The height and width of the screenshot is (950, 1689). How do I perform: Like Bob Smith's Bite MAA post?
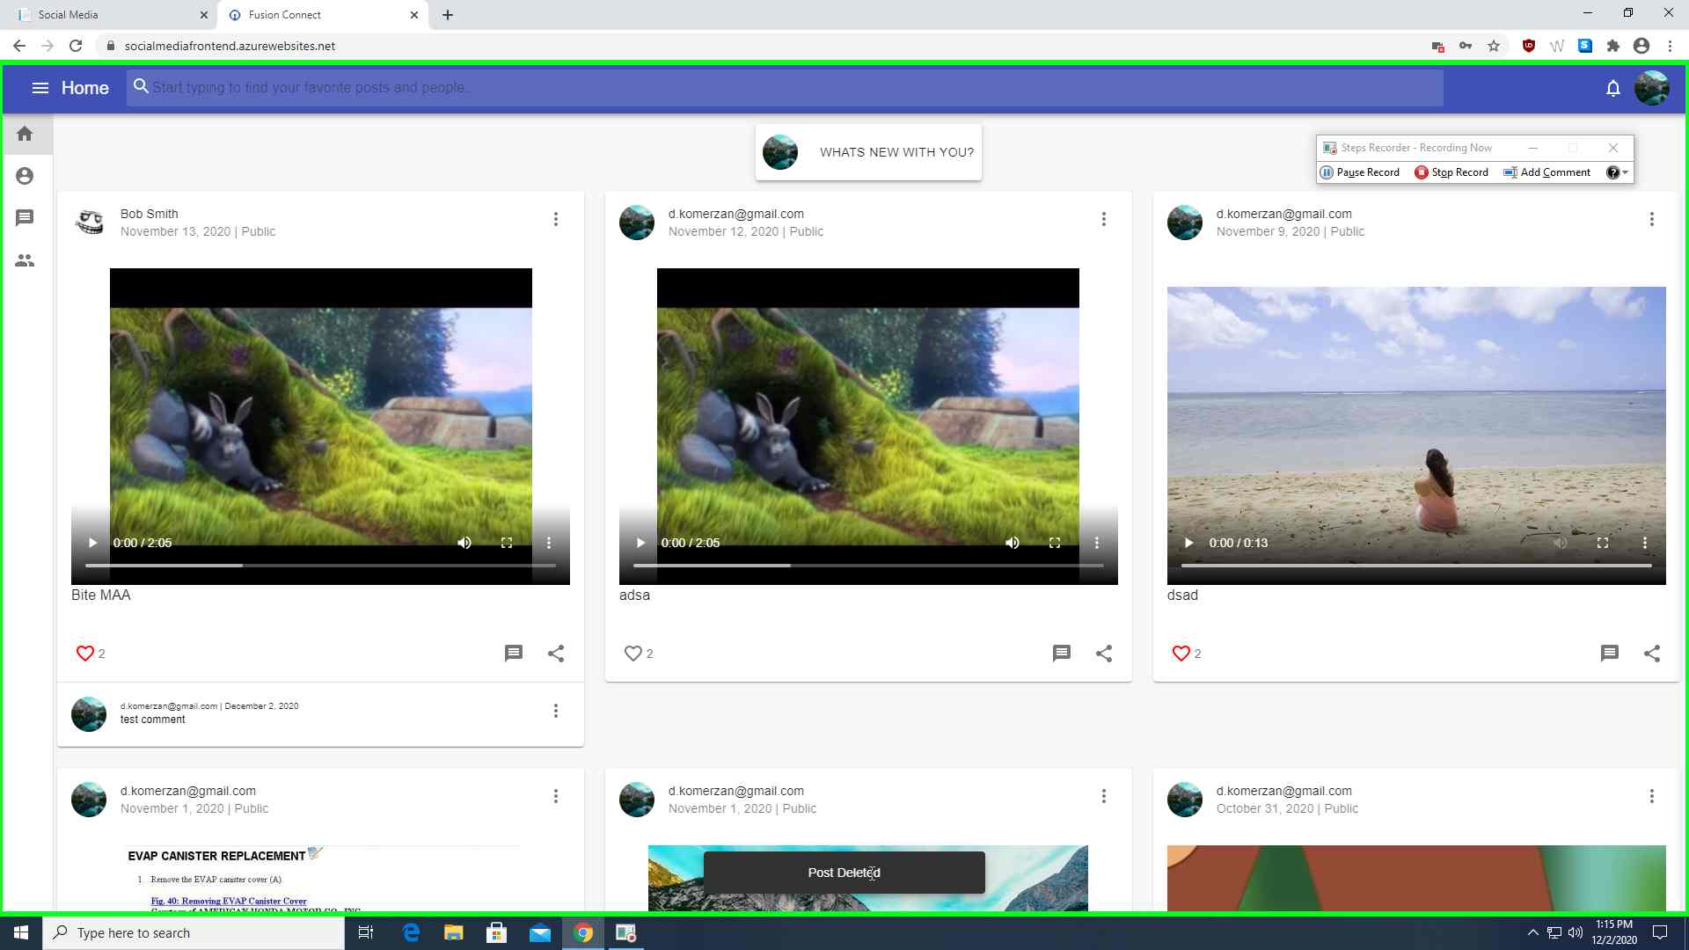[x=85, y=654]
